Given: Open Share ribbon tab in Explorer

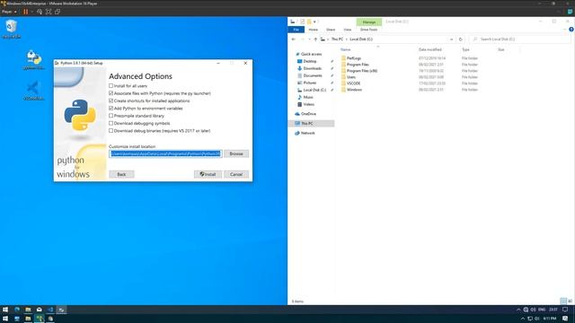Looking at the screenshot, I should click(x=331, y=30).
